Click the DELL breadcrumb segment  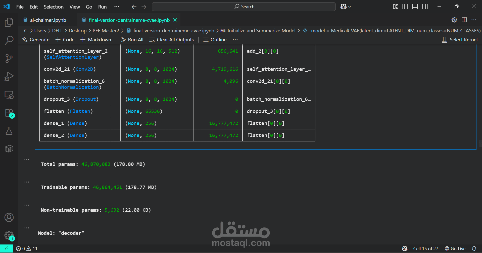point(57,31)
